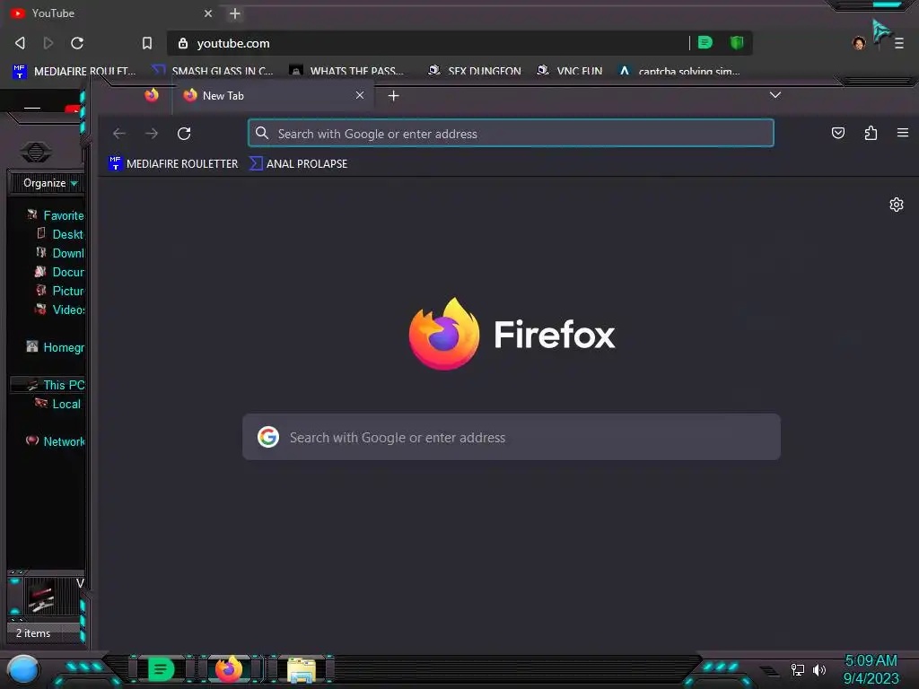Open the back browser's hamburger menu
Image resolution: width=919 pixels, height=689 pixels.
[x=899, y=43]
